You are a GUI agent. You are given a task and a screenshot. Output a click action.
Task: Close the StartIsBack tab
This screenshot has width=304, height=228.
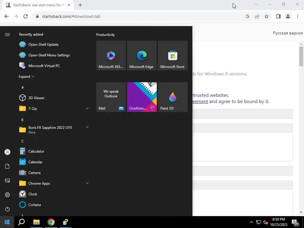click(x=69, y=5)
